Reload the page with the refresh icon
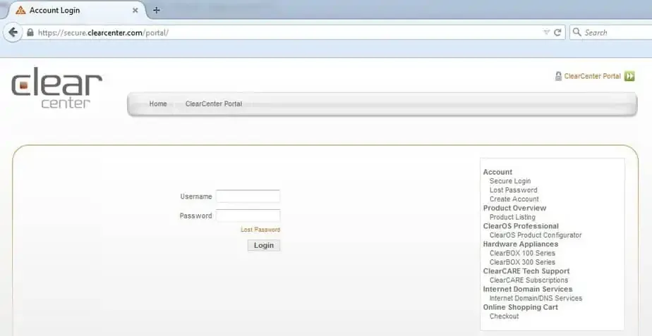This screenshot has width=652, height=336. click(x=557, y=32)
